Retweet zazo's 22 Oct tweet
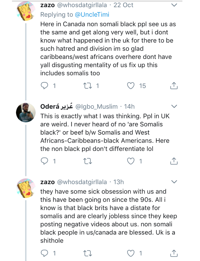Screen dimensions: 200x261 [x=86, y=86]
